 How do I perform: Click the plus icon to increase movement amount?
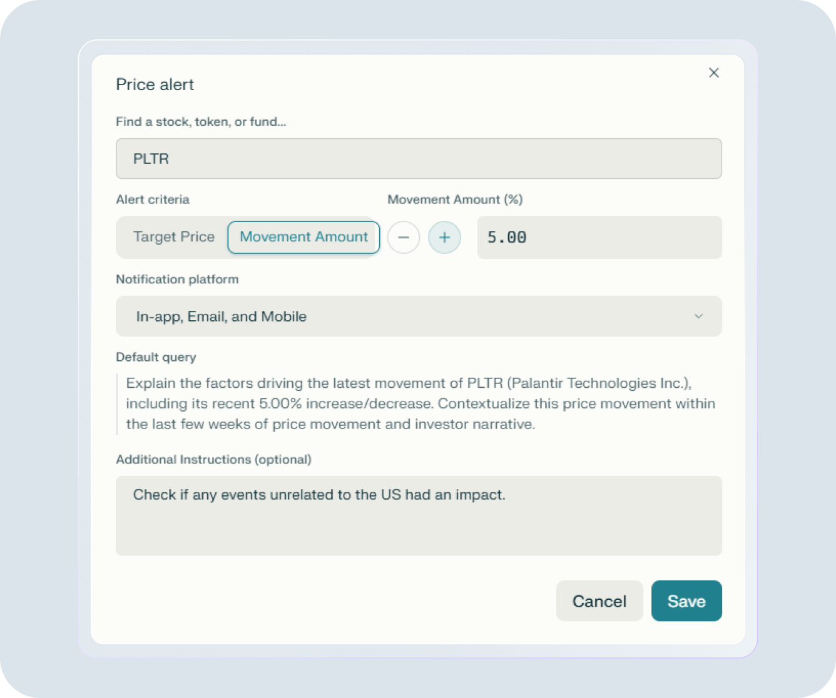(x=444, y=238)
